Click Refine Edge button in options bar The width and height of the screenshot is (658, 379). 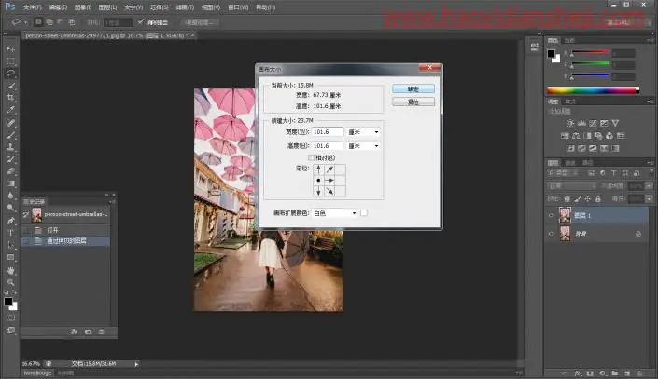[x=200, y=22]
